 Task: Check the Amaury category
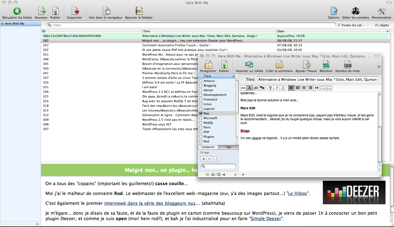tap(201, 81)
